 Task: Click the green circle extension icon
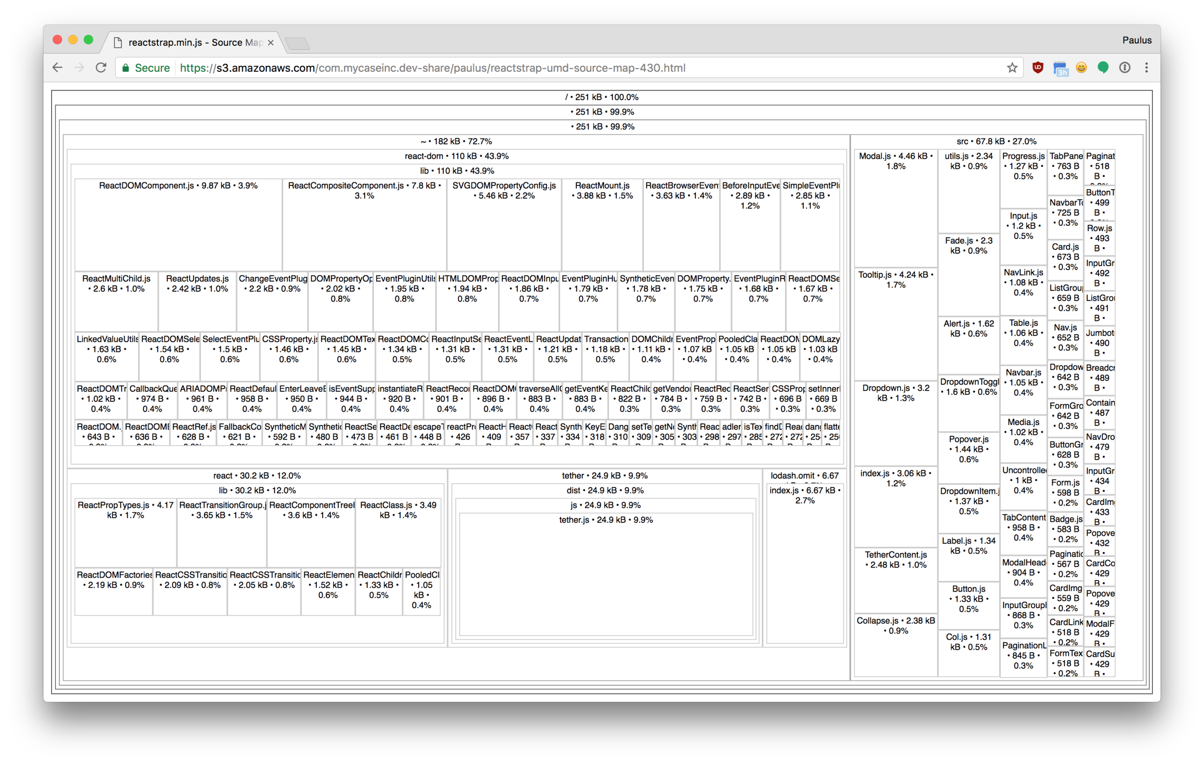click(x=1103, y=67)
